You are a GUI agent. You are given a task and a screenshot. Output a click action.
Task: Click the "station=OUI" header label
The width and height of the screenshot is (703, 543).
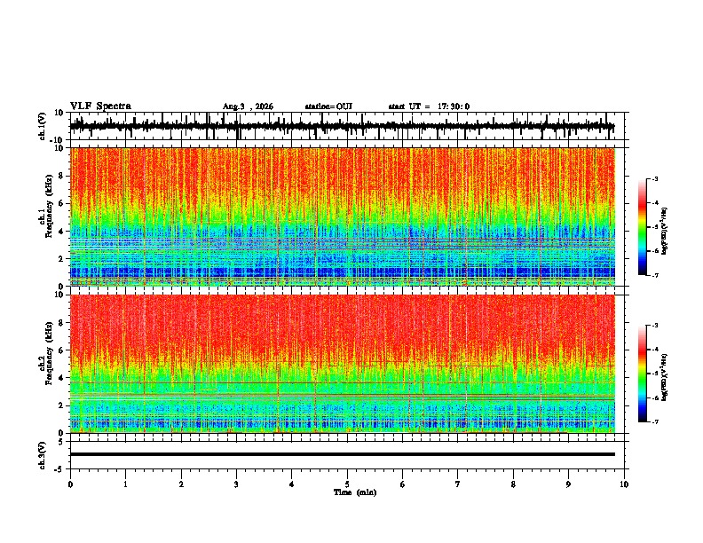(x=328, y=106)
